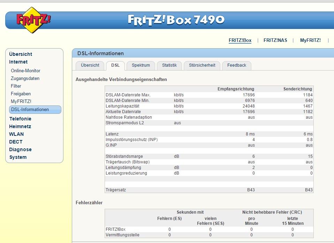Open the Heimnetz menu
The height and width of the screenshot is (243, 334).
tap(20, 126)
